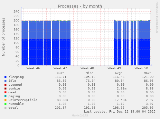160x119 pixels.
Task: Click runnable average value 1.12
Action: pos(121,104)
